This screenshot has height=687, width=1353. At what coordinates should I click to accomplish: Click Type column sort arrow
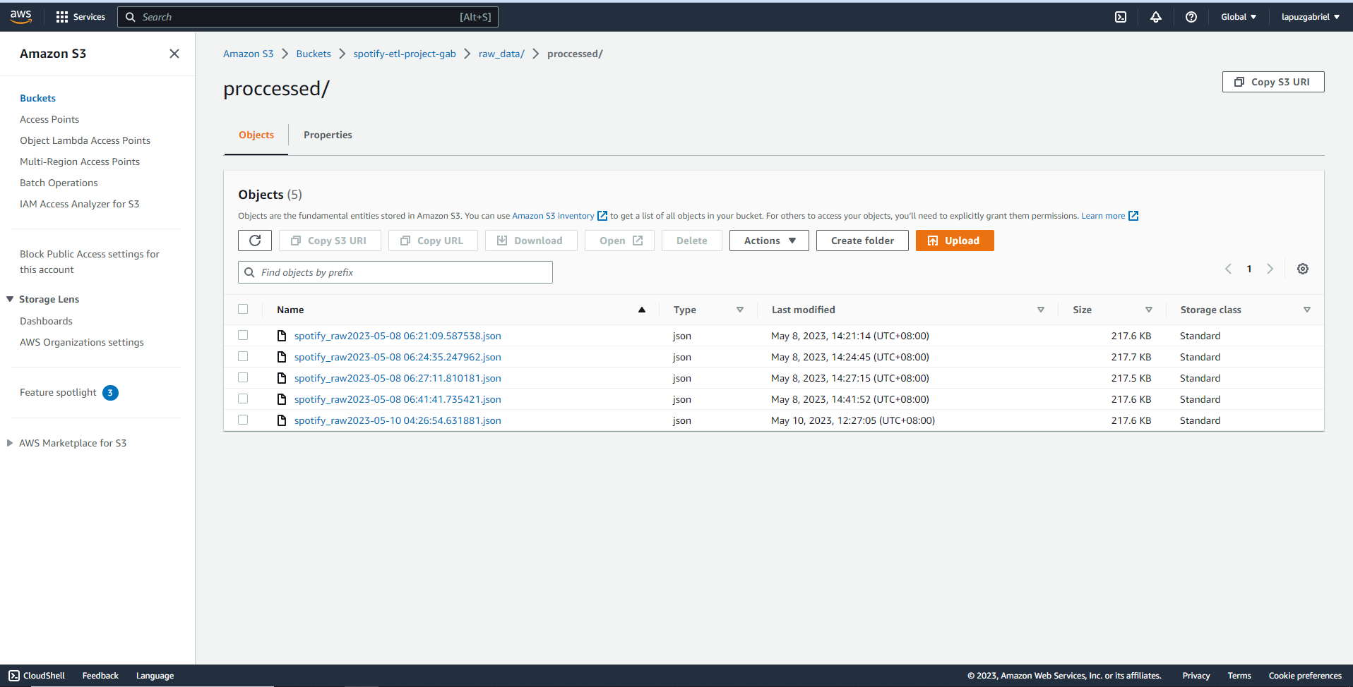coord(740,310)
